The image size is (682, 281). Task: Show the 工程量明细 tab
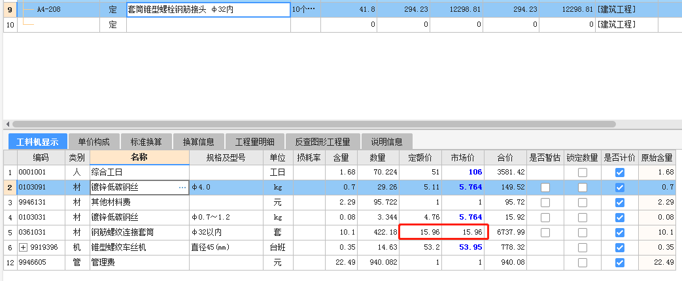click(x=255, y=142)
